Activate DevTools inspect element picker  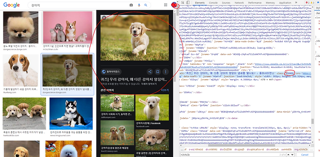pyautogui.click(x=183, y=3)
